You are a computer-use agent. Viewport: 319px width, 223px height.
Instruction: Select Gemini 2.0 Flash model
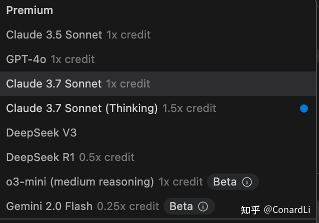[49, 206]
